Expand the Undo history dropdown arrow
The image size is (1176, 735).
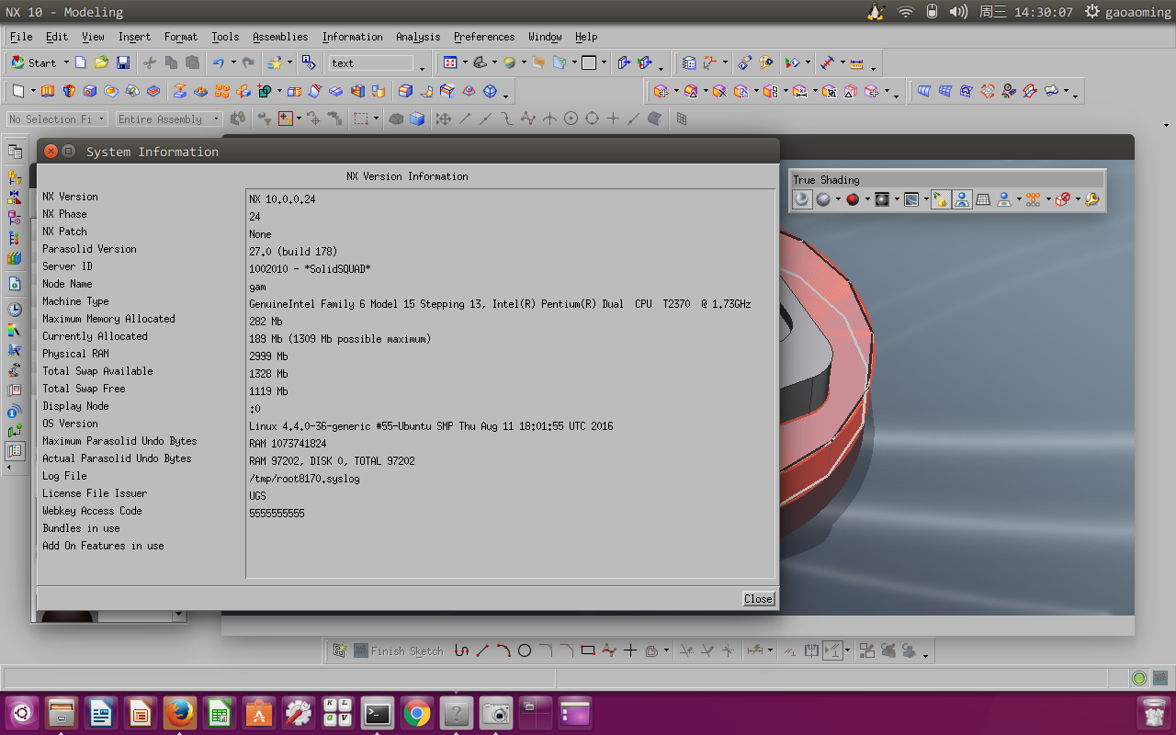click(x=232, y=63)
